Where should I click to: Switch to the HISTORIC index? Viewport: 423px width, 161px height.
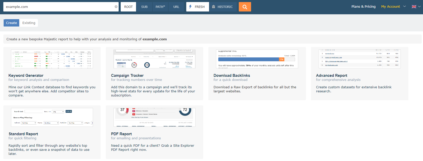tap(222, 7)
